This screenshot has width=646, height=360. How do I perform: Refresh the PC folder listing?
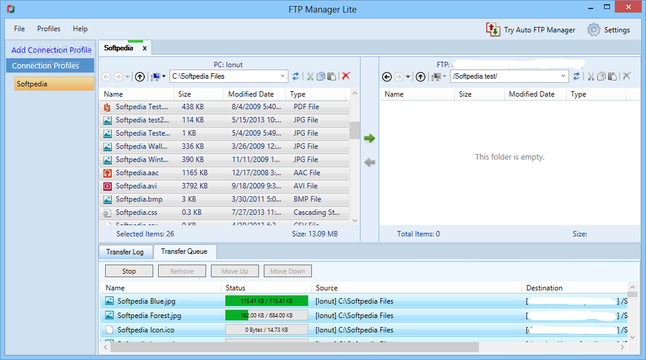click(296, 76)
